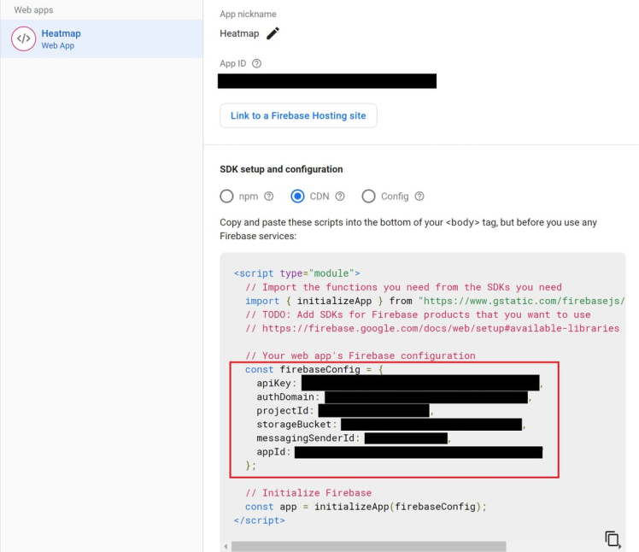This screenshot has height=552, width=639.
Task: Click the 'authDomain:' property label
Action: tap(288, 397)
